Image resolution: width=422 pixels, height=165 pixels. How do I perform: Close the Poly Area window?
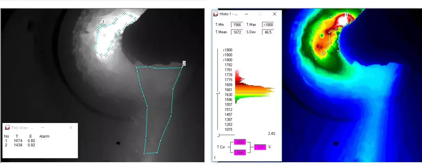pyautogui.click(x=71, y=128)
